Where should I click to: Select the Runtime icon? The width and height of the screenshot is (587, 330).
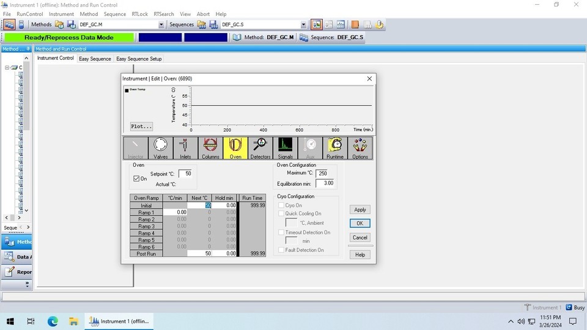335,148
